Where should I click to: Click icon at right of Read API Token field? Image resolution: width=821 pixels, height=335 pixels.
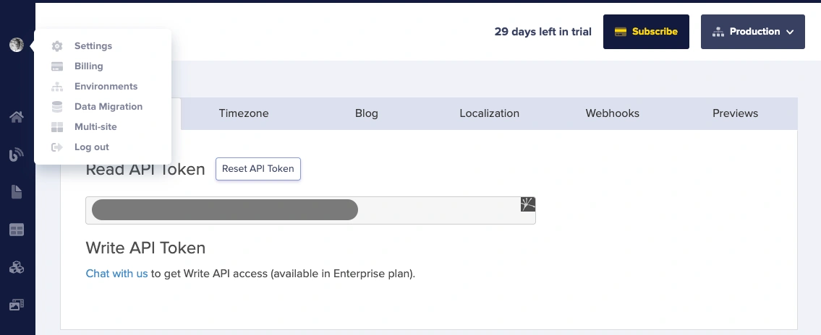pyautogui.click(x=528, y=204)
